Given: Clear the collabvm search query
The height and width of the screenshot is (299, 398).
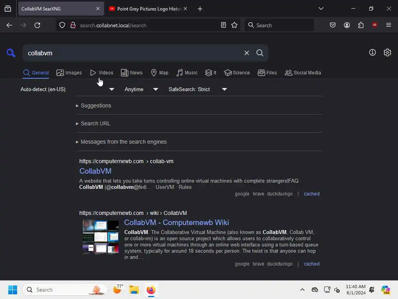Looking at the screenshot, I should click(246, 53).
